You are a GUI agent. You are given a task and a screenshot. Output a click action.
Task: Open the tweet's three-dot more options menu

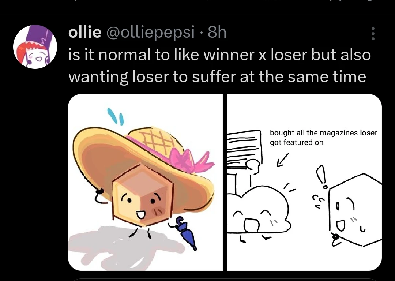(x=373, y=34)
